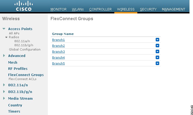This screenshot has height=115, width=193.
Task: Click the Cisco logo
Action: (24, 6)
